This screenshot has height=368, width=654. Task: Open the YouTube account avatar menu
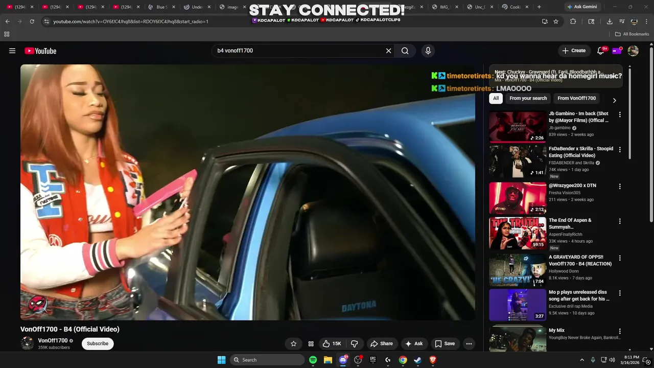633,51
